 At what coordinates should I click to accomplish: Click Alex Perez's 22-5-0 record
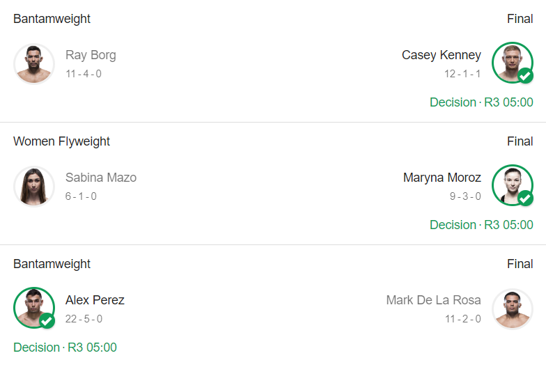click(84, 319)
